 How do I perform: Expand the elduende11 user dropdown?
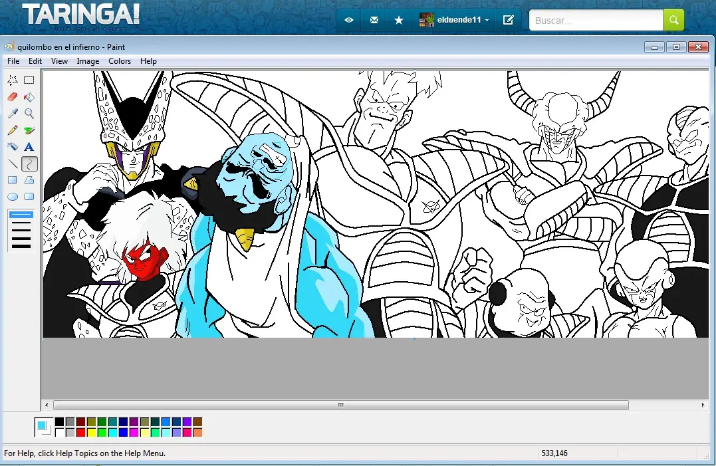[487, 20]
